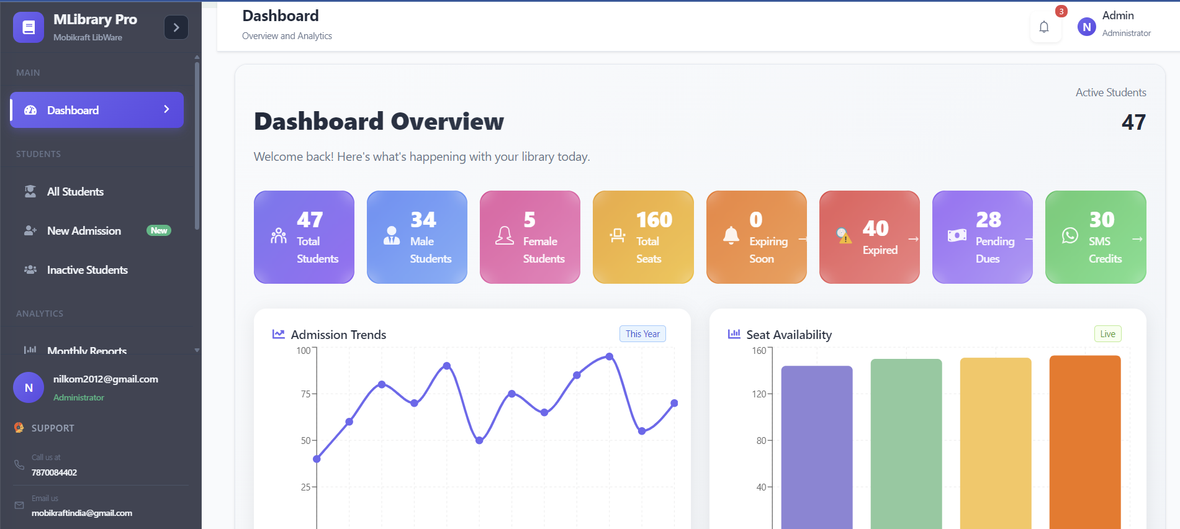Click the orange bar in Seat Availability

[x=1084, y=441]
